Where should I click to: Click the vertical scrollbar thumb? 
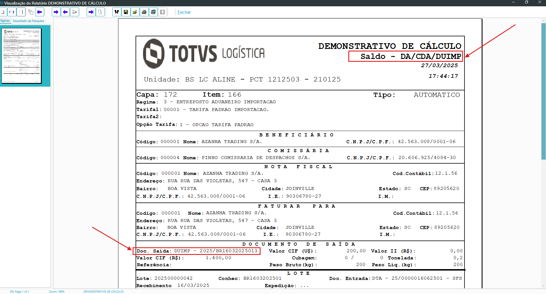tap(543, 92)
